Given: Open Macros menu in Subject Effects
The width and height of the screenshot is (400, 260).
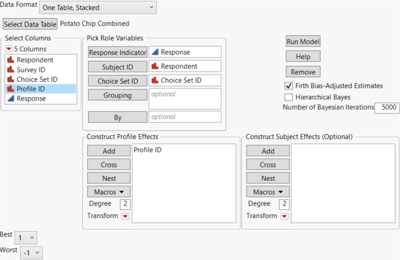Looking at the screenshot, I should 268,192.
